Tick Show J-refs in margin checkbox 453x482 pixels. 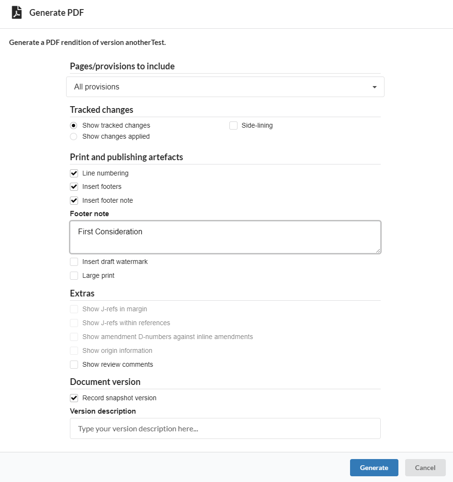(74, 309)
